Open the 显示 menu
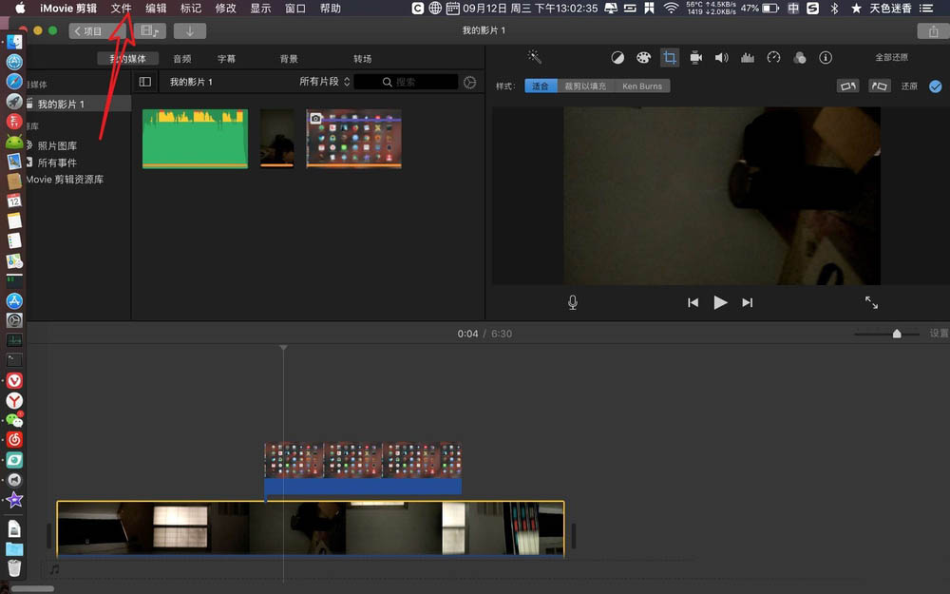 (x=260, y=8)
